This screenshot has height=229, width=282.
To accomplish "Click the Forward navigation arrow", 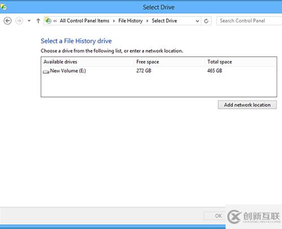I will tap(19, 21).
